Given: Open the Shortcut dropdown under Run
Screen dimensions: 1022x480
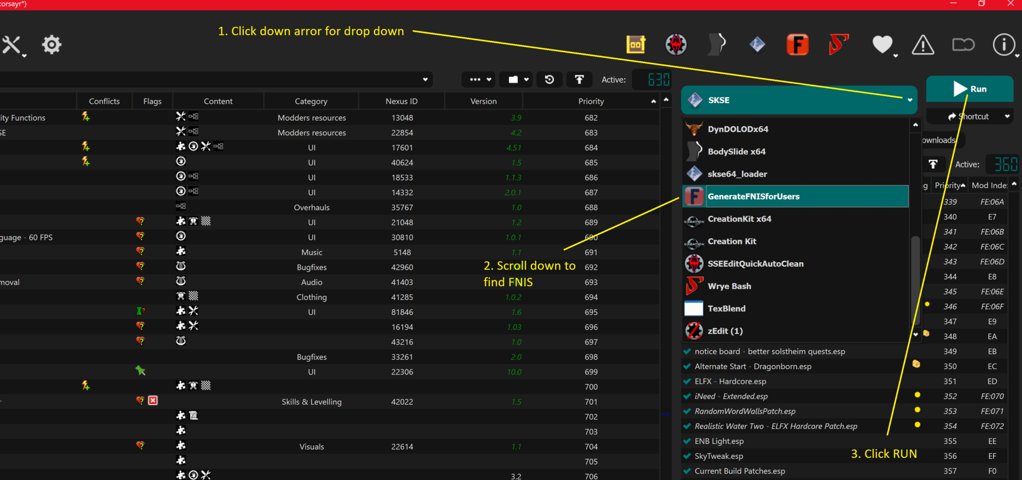Looking at the screenshot, I should tap(970, 117).
